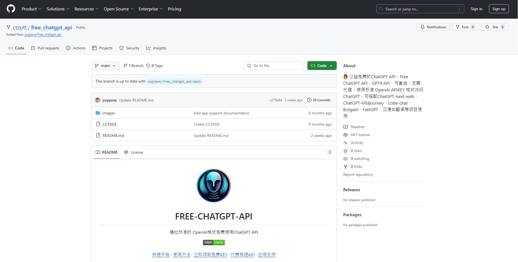
Task: Open the README outline list icon
Action: [x=330, y=152]
